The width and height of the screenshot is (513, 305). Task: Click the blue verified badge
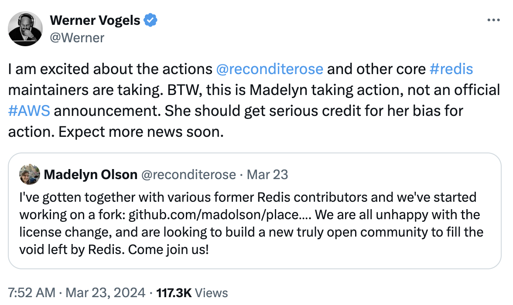[x=151, y=20]
